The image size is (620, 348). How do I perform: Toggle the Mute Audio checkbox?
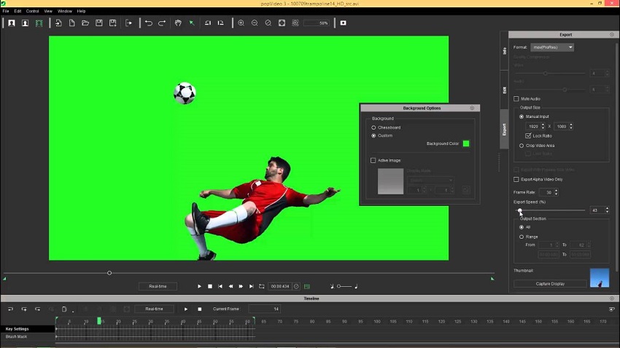(x=516, y=98)
